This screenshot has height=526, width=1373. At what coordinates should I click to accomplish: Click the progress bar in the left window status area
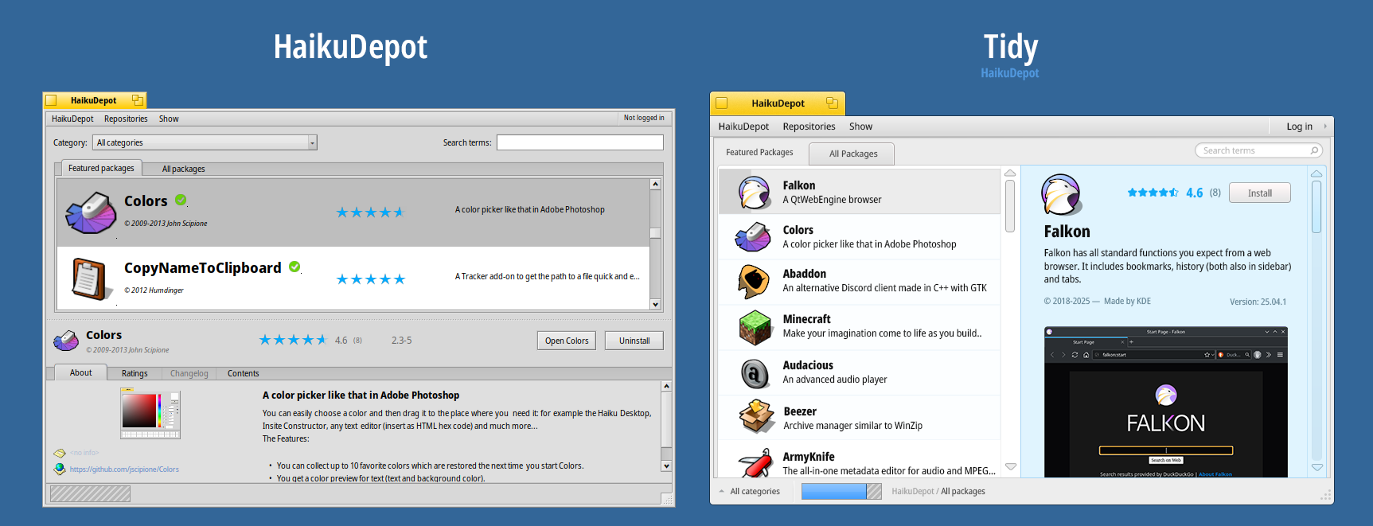(90, 493)
